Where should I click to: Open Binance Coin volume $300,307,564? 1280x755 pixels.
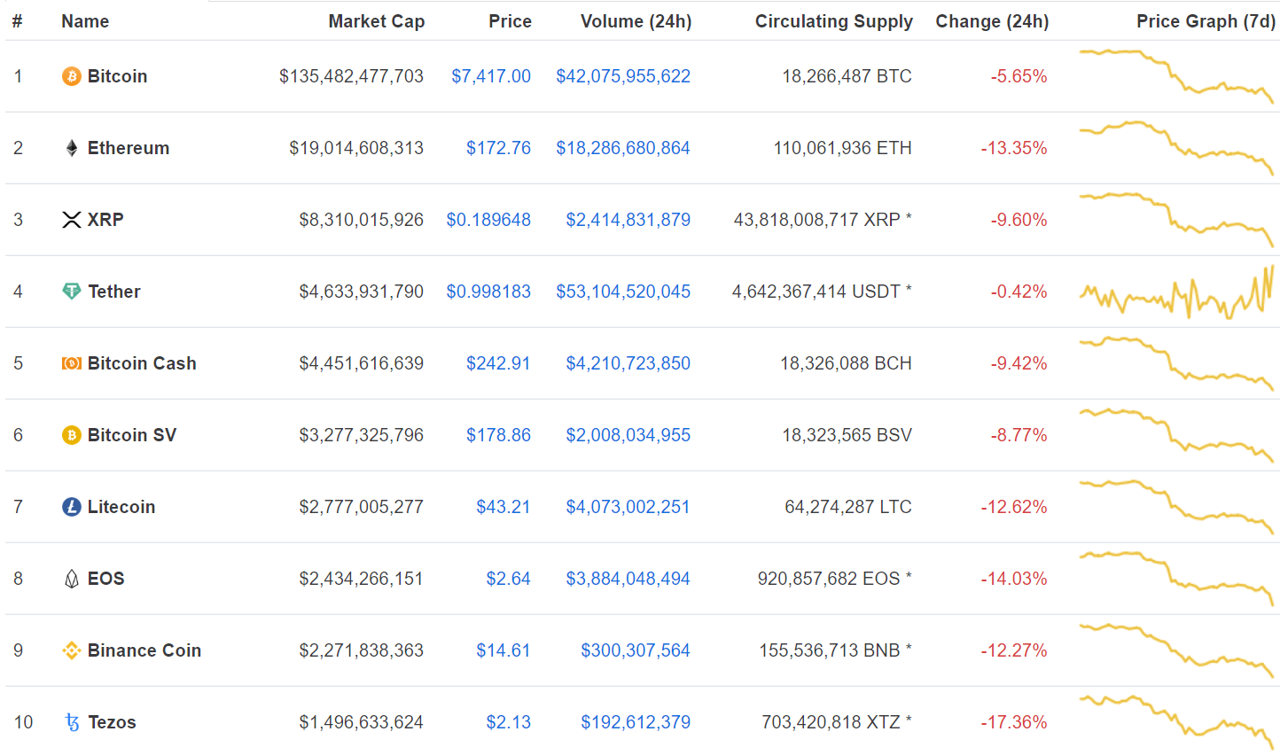(x=636, y=650)
